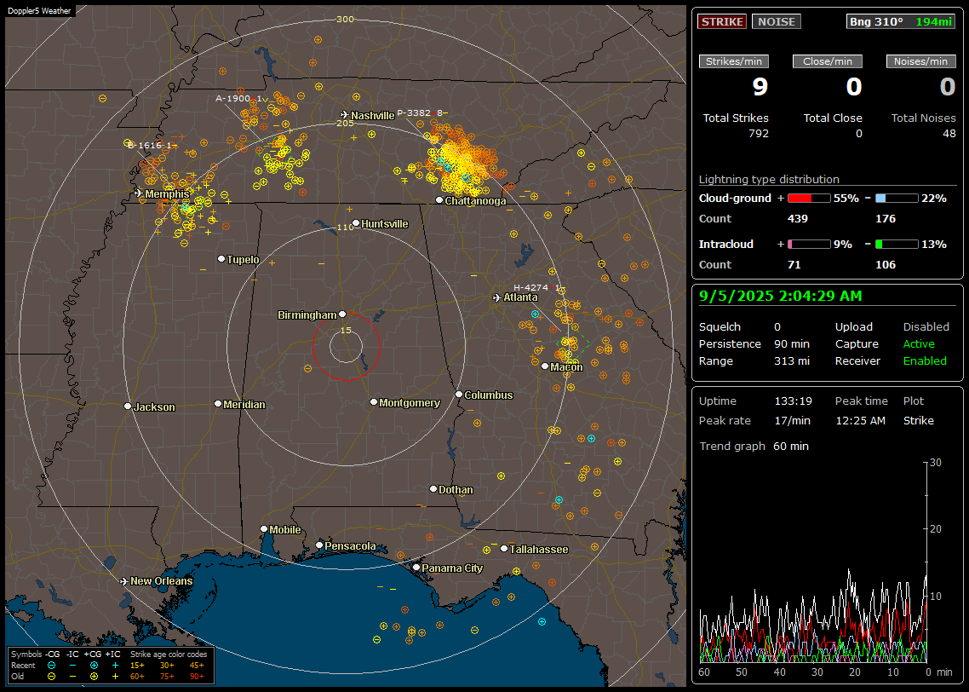Click the Columbus city marker dot
969x692 pixels.
[459, 394]
